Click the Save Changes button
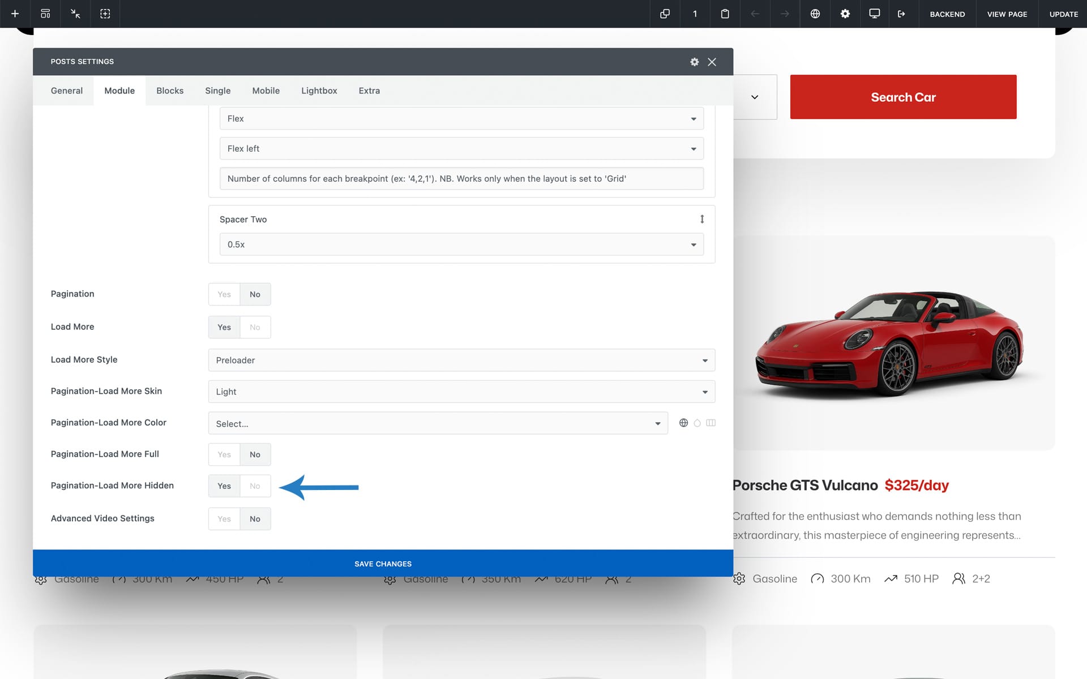 pyautogui.click(x=383, y=564)
